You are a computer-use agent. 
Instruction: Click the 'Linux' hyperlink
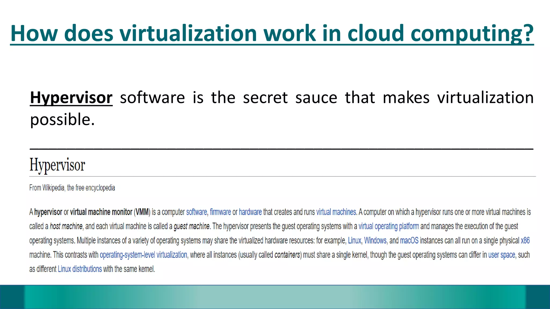354,240
